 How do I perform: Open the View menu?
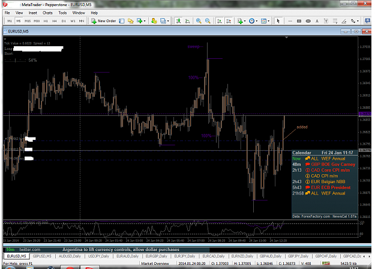(x=19, y=13)
